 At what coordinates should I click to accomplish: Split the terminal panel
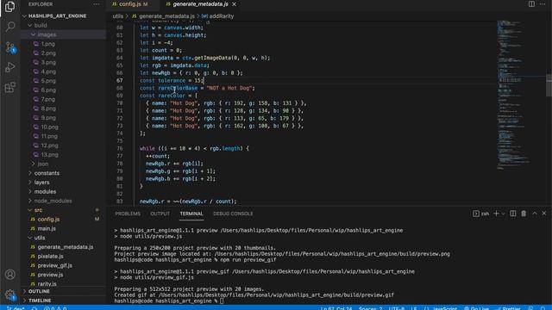click(513, 214)
